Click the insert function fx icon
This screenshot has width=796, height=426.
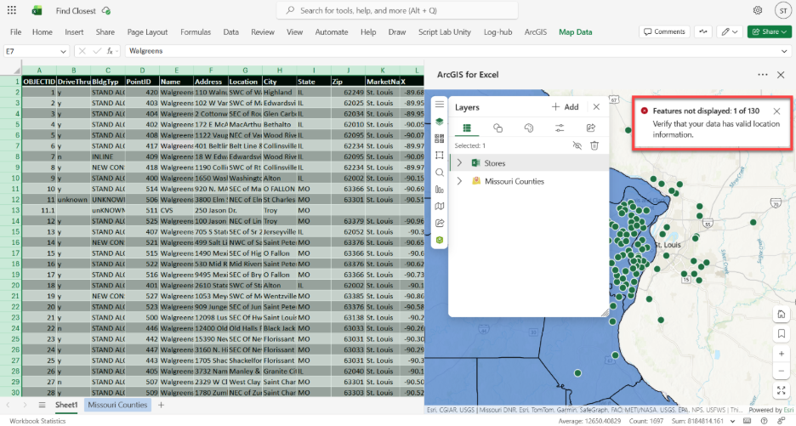(110, 51)
